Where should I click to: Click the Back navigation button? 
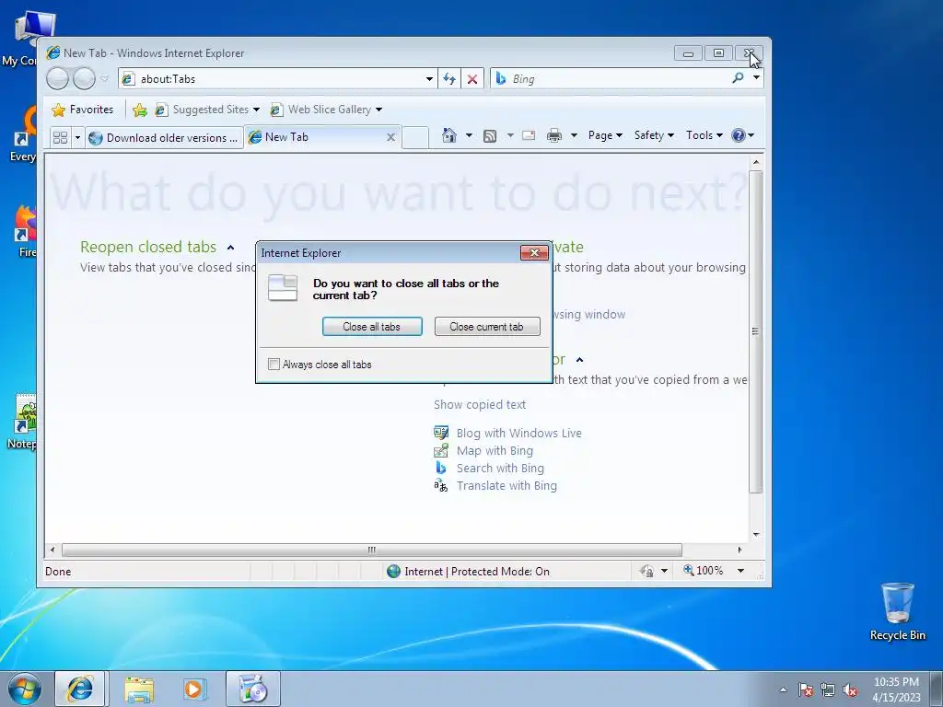pyautogui.click(x=58, y=79)
